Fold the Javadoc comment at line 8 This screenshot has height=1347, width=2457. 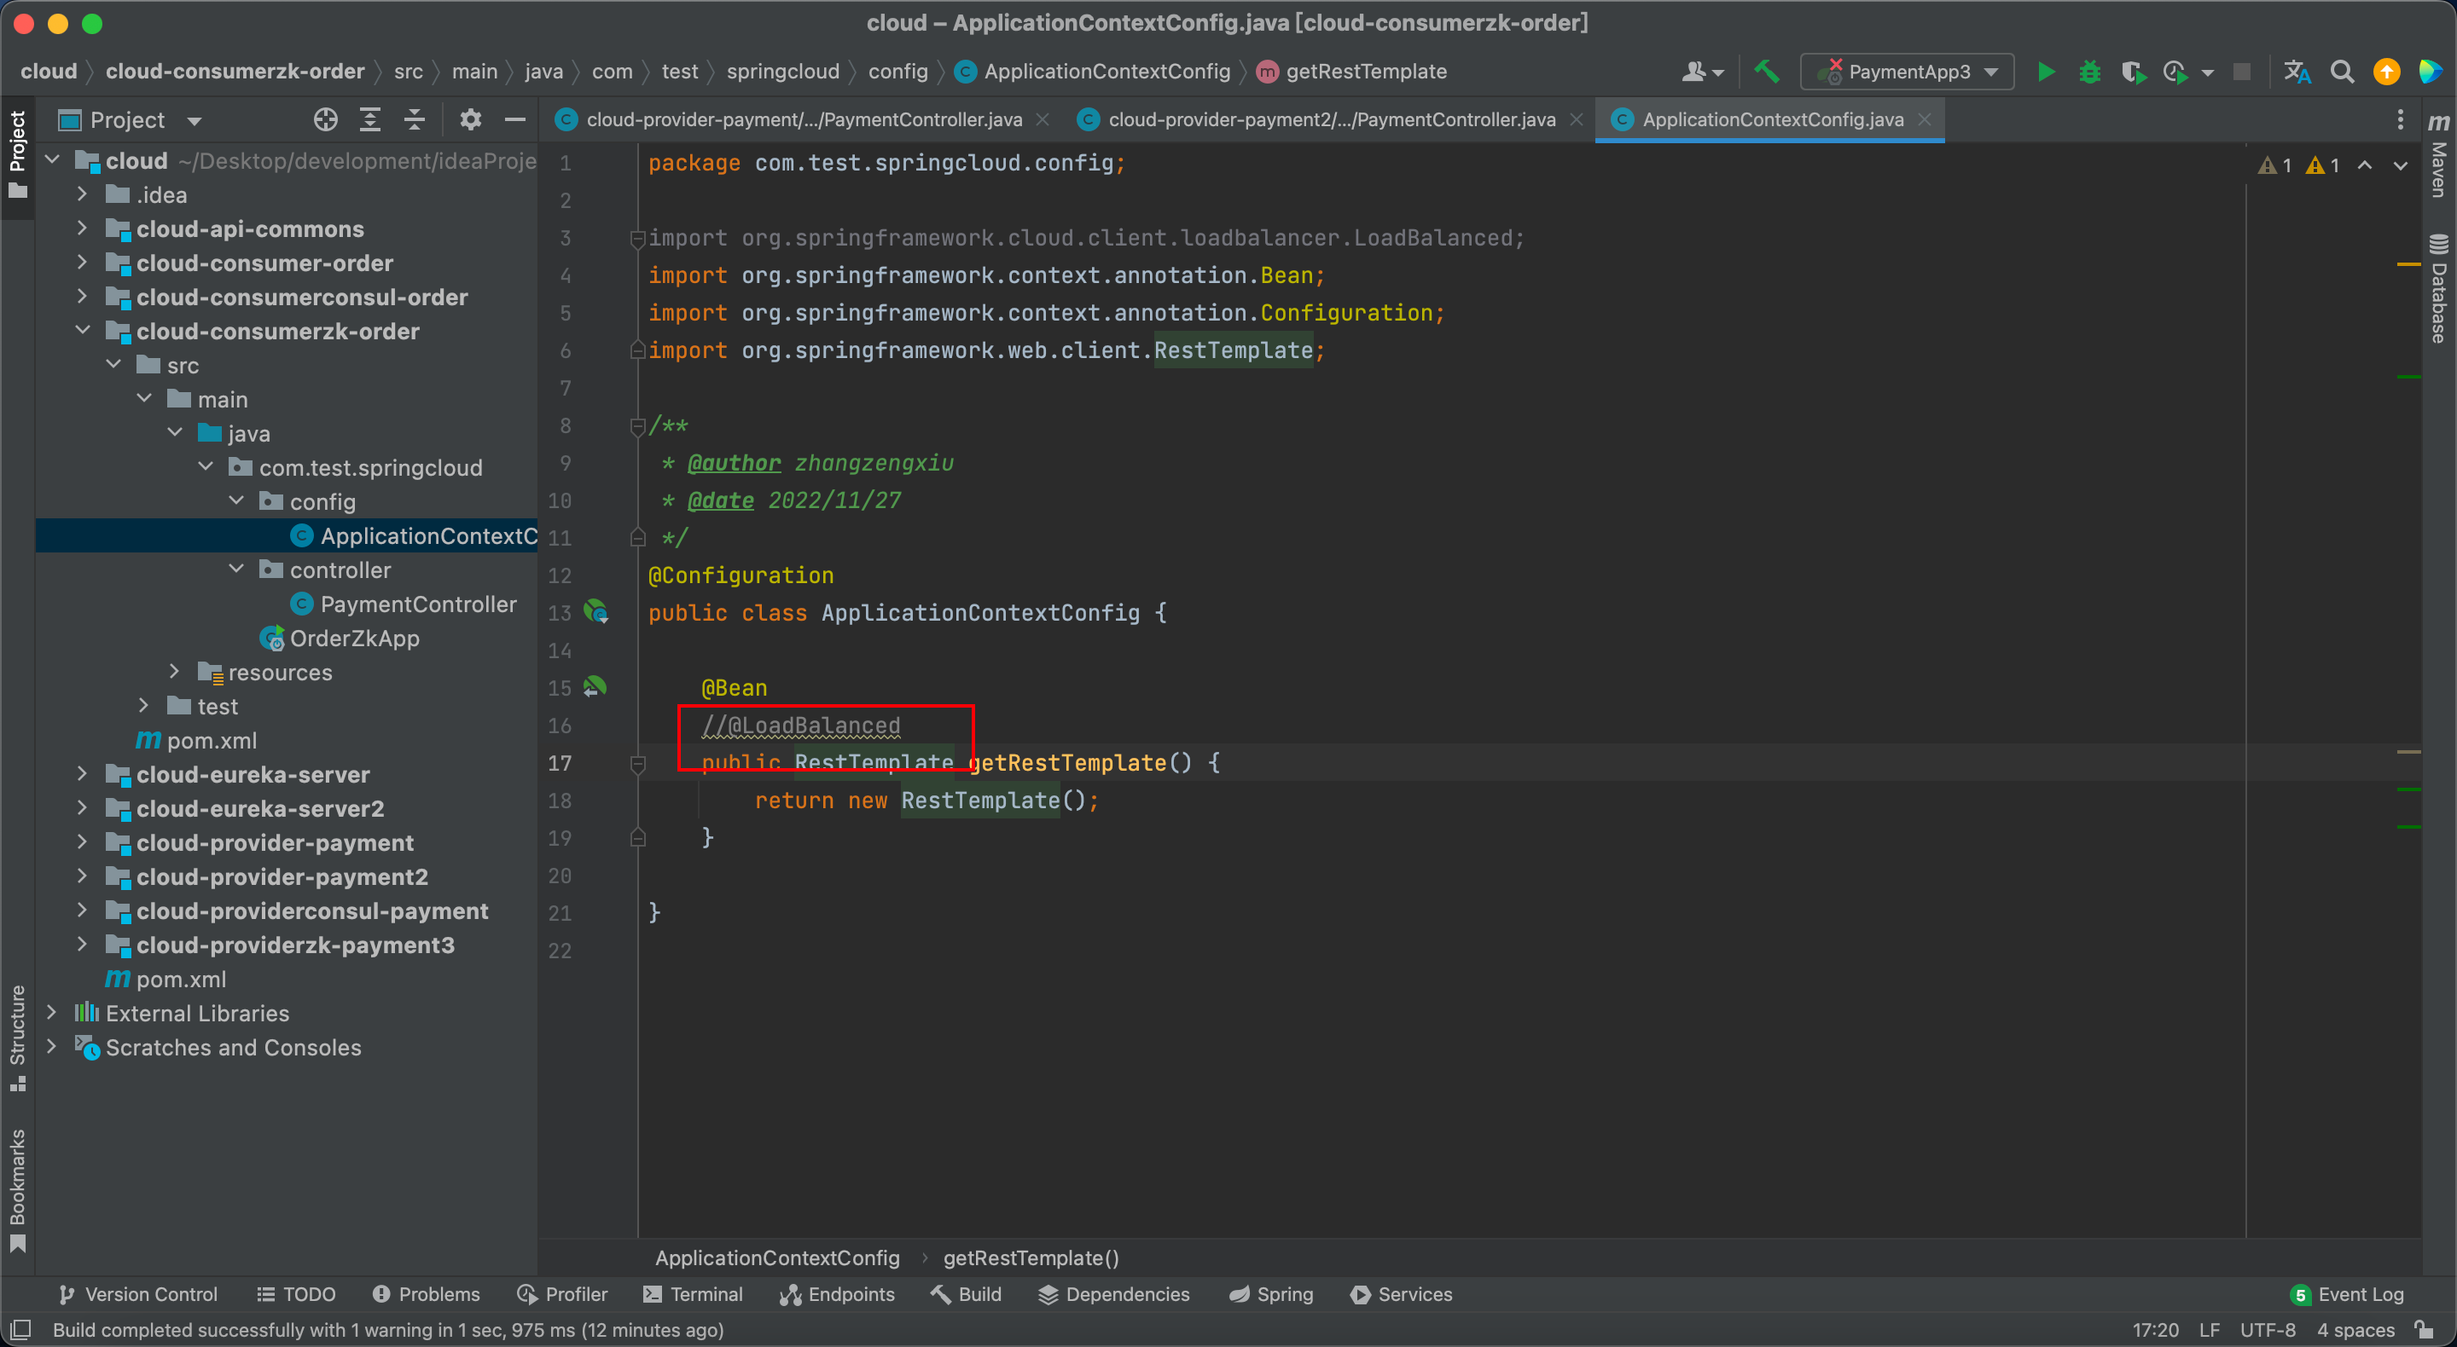click(x=637, y=426)
